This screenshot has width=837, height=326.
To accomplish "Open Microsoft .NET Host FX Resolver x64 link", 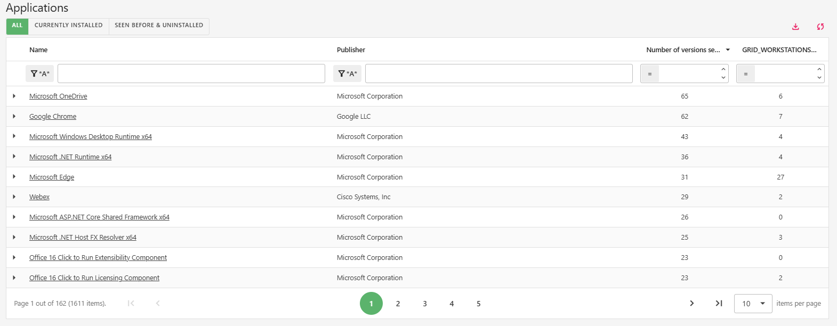I will point(83,238).
